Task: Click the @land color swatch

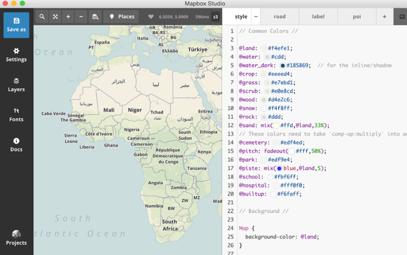Action: coord(264,48)
